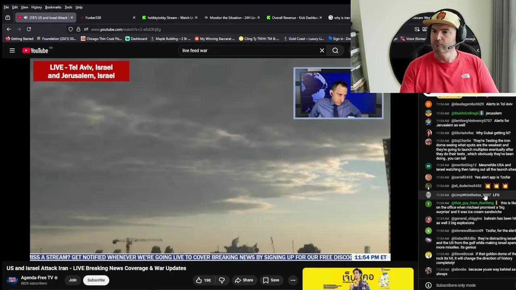Close the Overall Revenue Kick Dashboard tab
This screenshot has width=516, height=290.
point(320,18)
